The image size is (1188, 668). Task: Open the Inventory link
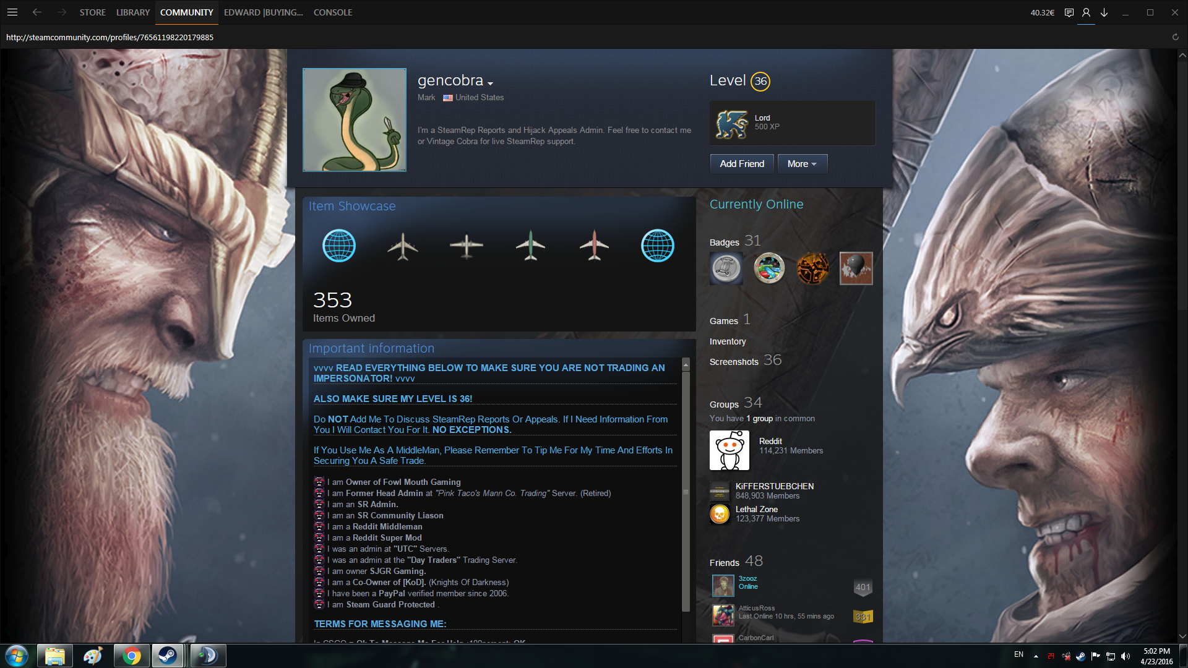click(728, 341)
